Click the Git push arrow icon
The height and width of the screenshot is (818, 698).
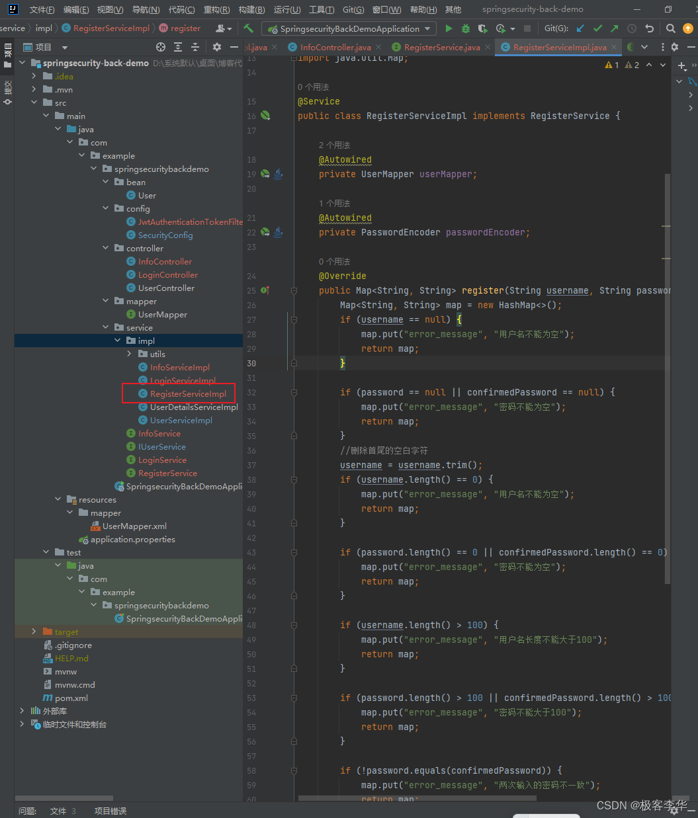(615, 28)
